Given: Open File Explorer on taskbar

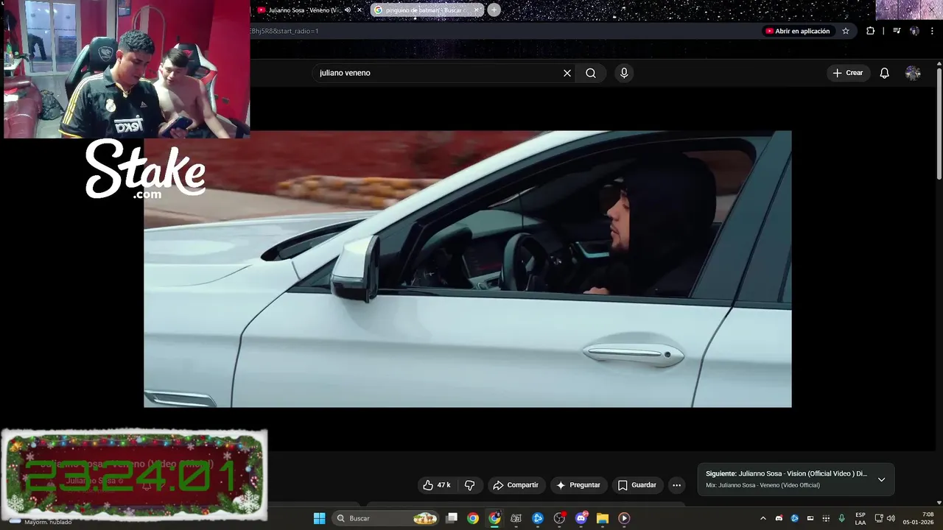Looking at the screenshot, I should click(x=602, y=518).
